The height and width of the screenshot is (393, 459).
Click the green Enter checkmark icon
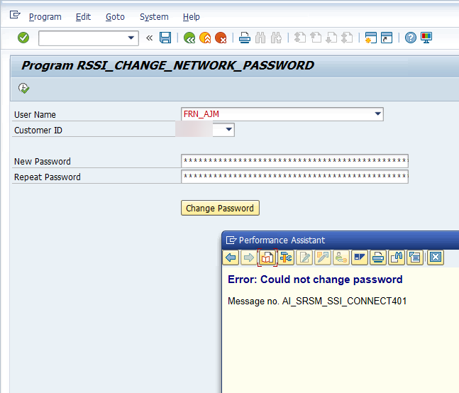pyautogui.click(x=23, y=38)
